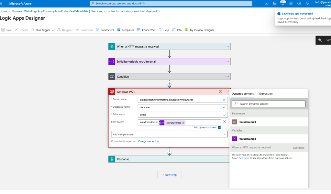Switch to Dynamic content tab
The height and width of the screenshot is (194, 331).
(x=243, y=94)
